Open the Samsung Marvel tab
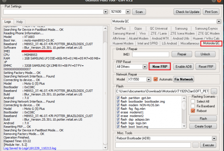Screen dimensions: 224x151 tap(124, 33)
